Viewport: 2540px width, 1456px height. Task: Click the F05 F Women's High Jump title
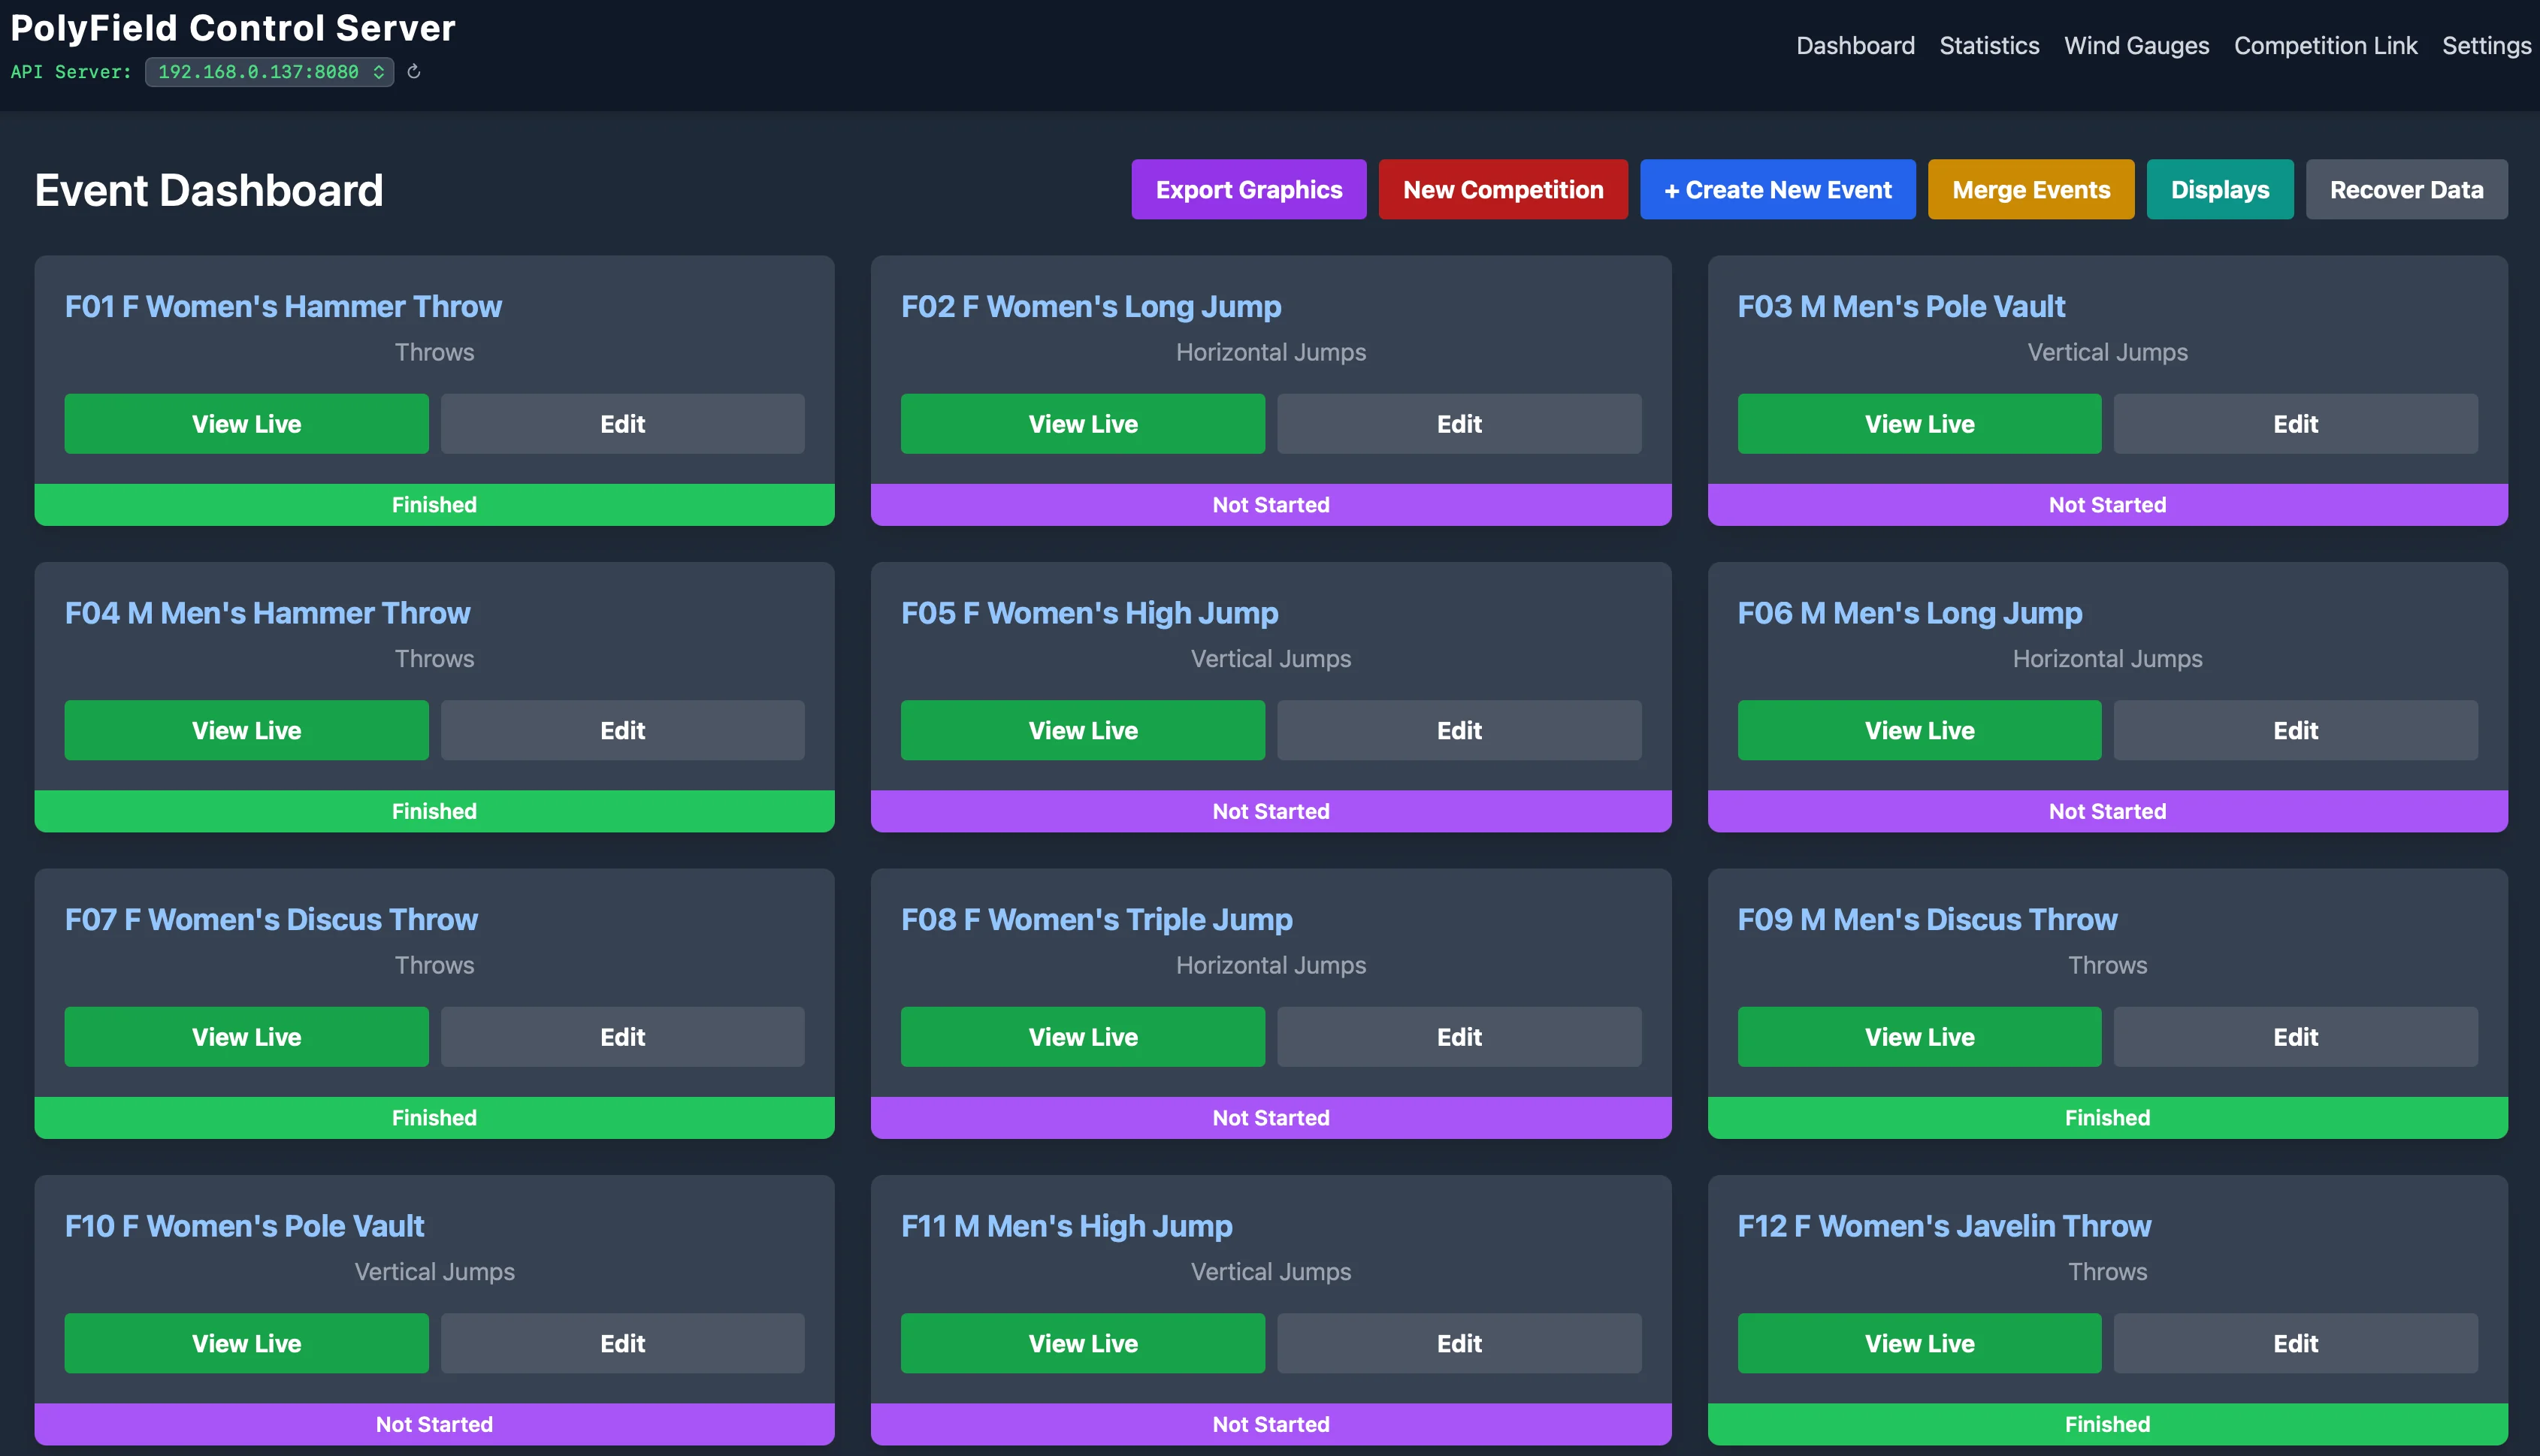click(1089, 613)
